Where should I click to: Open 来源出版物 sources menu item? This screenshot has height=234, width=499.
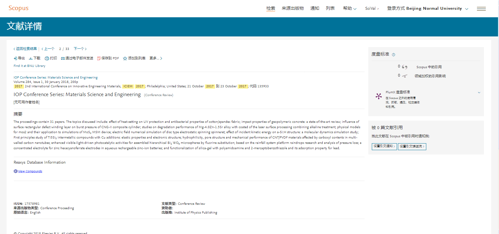click(292, 8)
